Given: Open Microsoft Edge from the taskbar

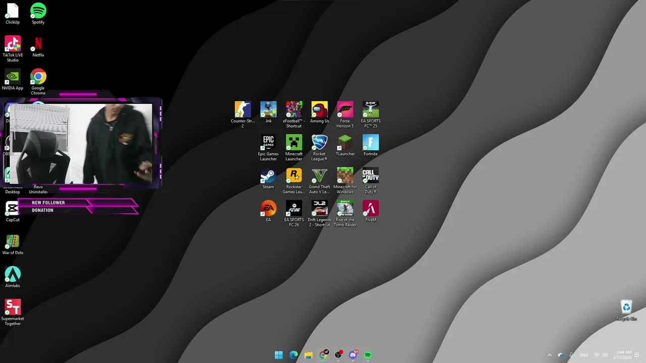Looking at the screenshot, I should (x=294, y=355).
